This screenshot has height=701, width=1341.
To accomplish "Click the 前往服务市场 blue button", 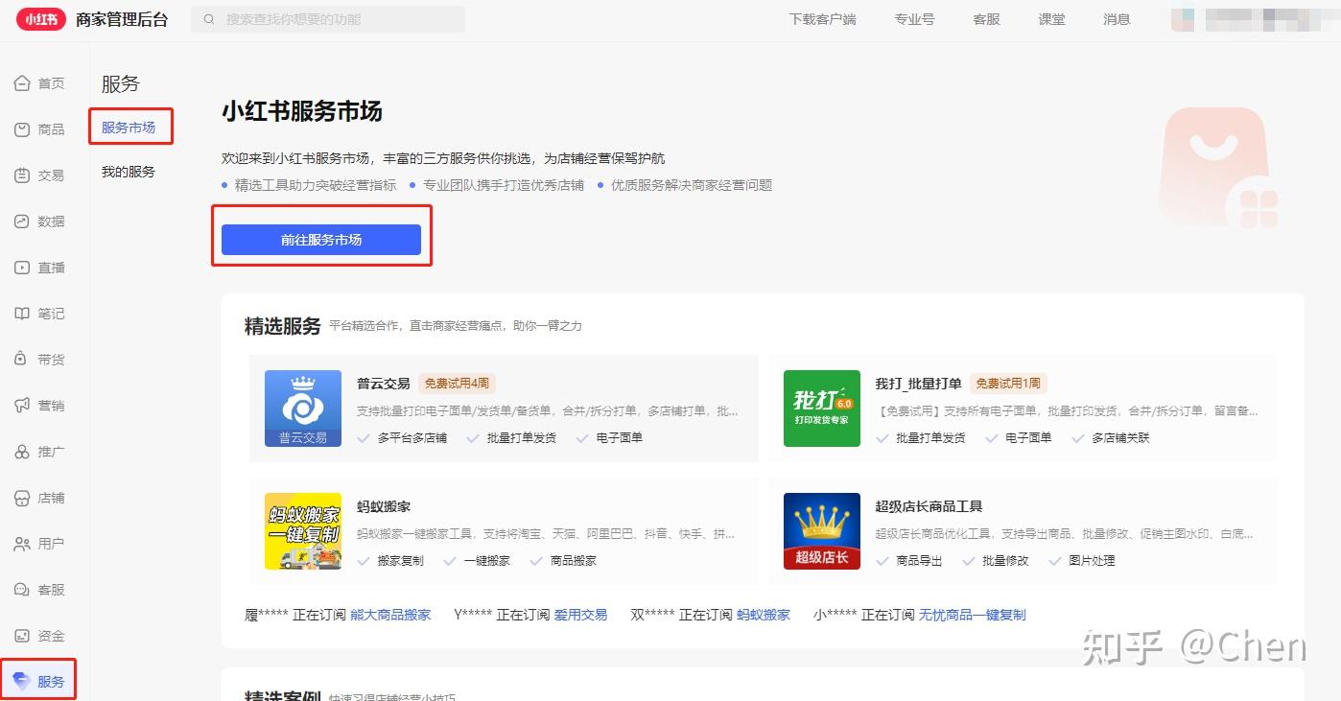I will click(321, 240).
